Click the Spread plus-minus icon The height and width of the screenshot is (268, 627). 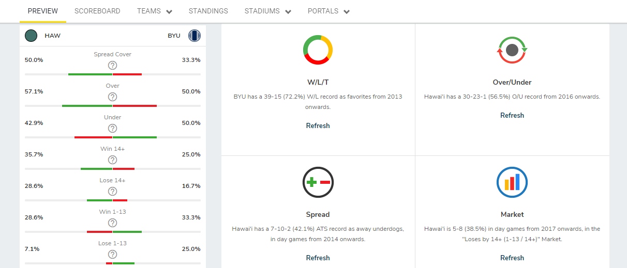(318, 182)
